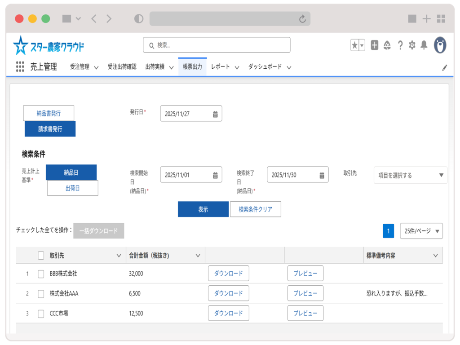Click the global actions plus icon
The image size is (460, 345).
(x=374, y=45)
